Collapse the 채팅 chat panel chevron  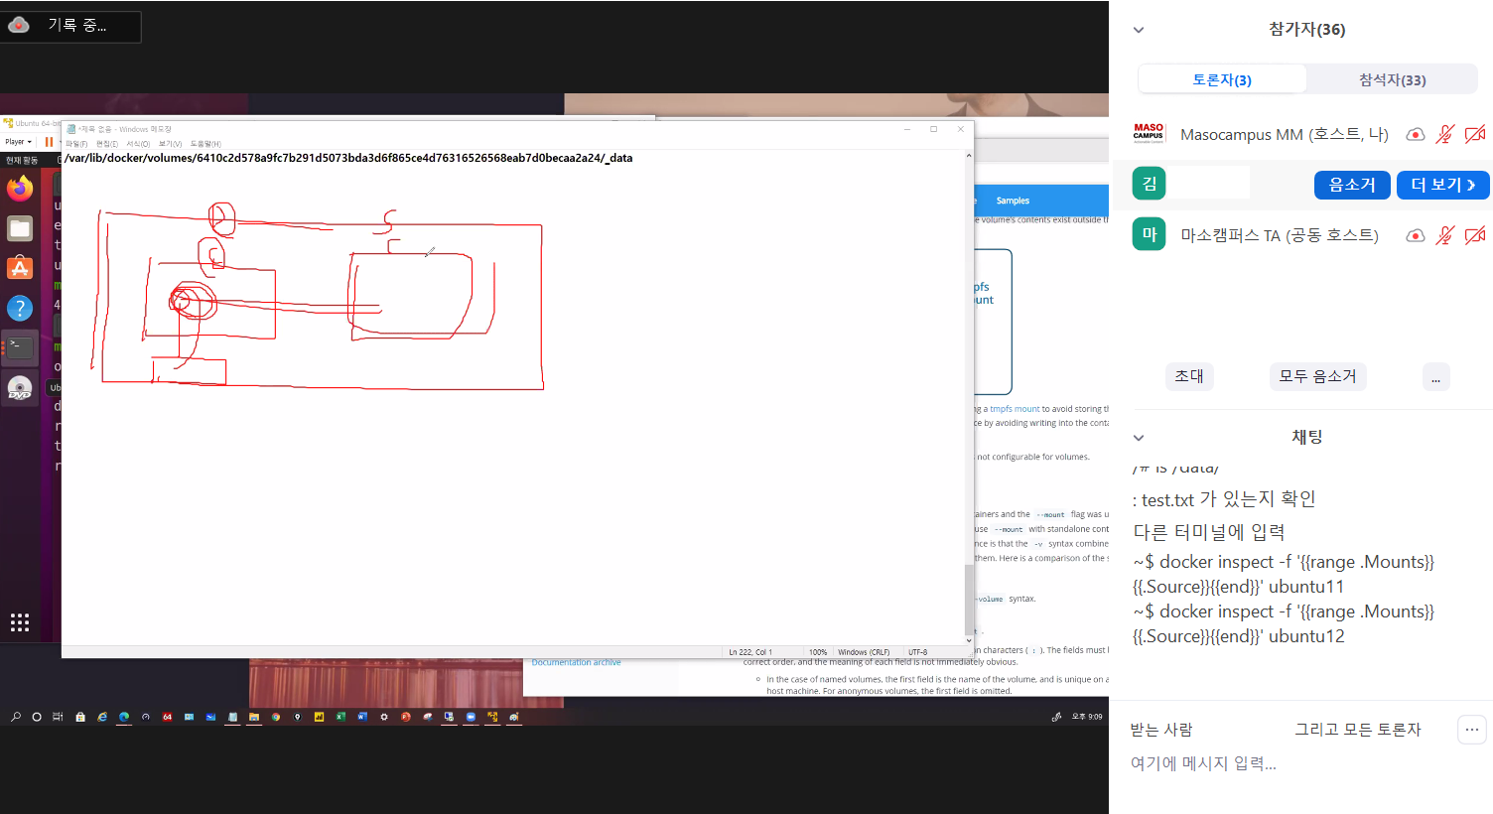(x=1139, y=438)
